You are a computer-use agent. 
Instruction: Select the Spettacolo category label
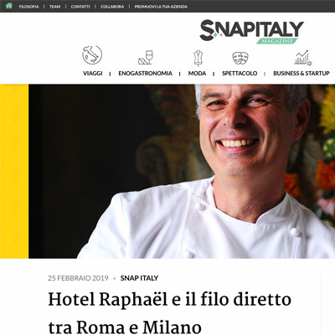click(x=240, y=74)
